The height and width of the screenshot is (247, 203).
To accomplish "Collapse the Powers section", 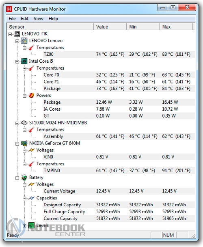I will coord(24,96).
